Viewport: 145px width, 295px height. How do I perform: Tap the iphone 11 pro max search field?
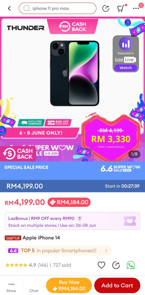click(x=58, y=8)
